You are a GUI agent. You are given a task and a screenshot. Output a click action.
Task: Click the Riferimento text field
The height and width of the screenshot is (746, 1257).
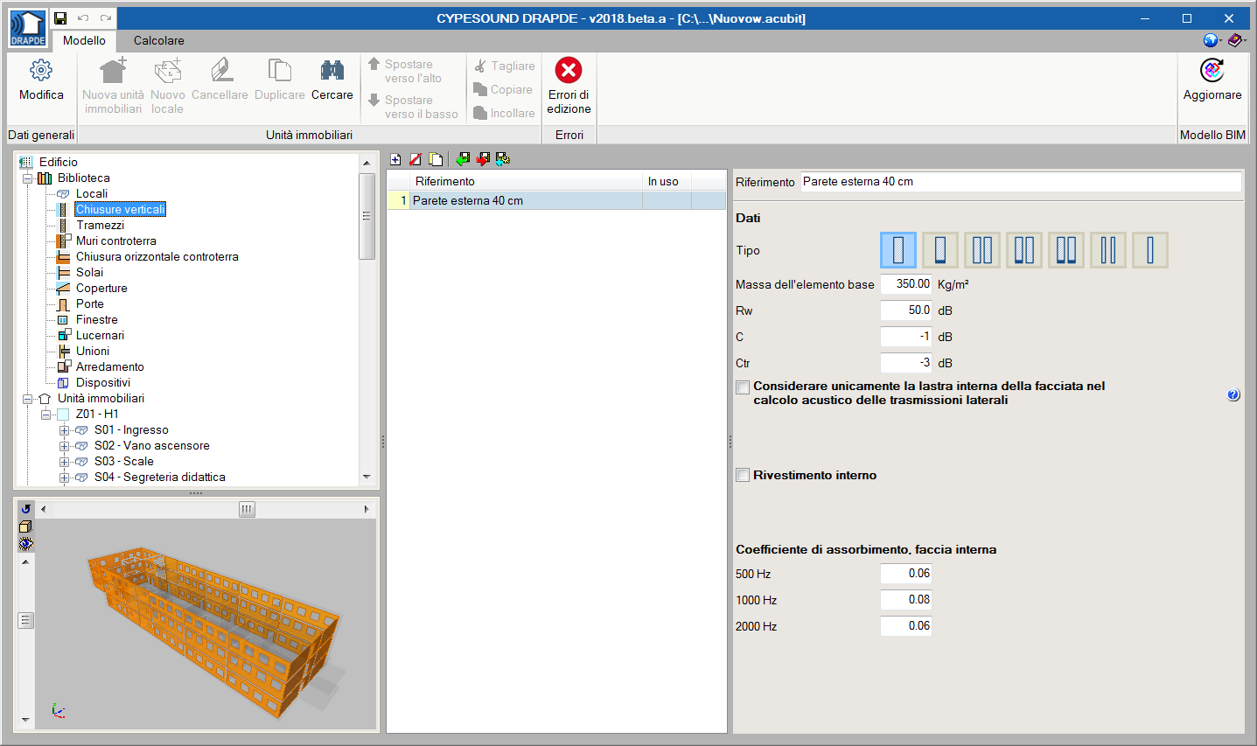1021,182
